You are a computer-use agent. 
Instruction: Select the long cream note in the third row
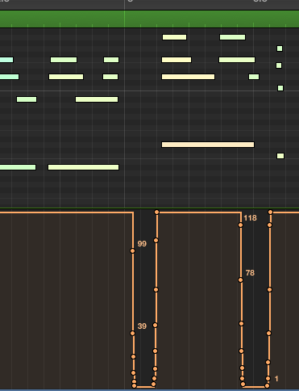(x=188, y=77)
